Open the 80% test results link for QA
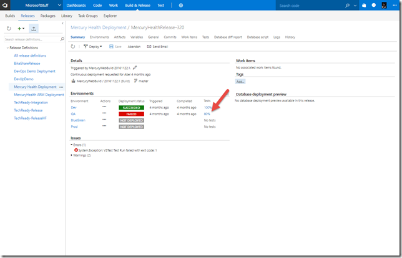This screenshot has width=402, height=258. (207, 114)
